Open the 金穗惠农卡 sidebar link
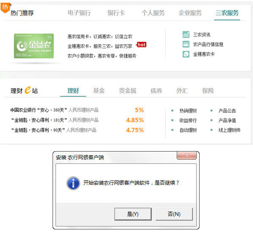 [204, 54]
